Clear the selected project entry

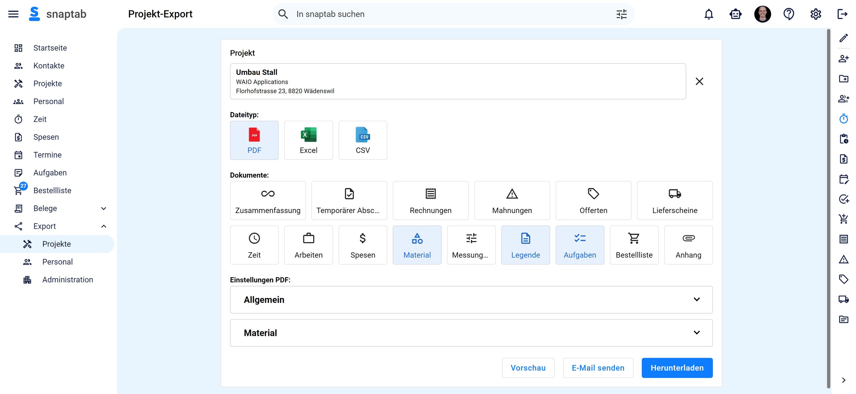pos(700,81)
